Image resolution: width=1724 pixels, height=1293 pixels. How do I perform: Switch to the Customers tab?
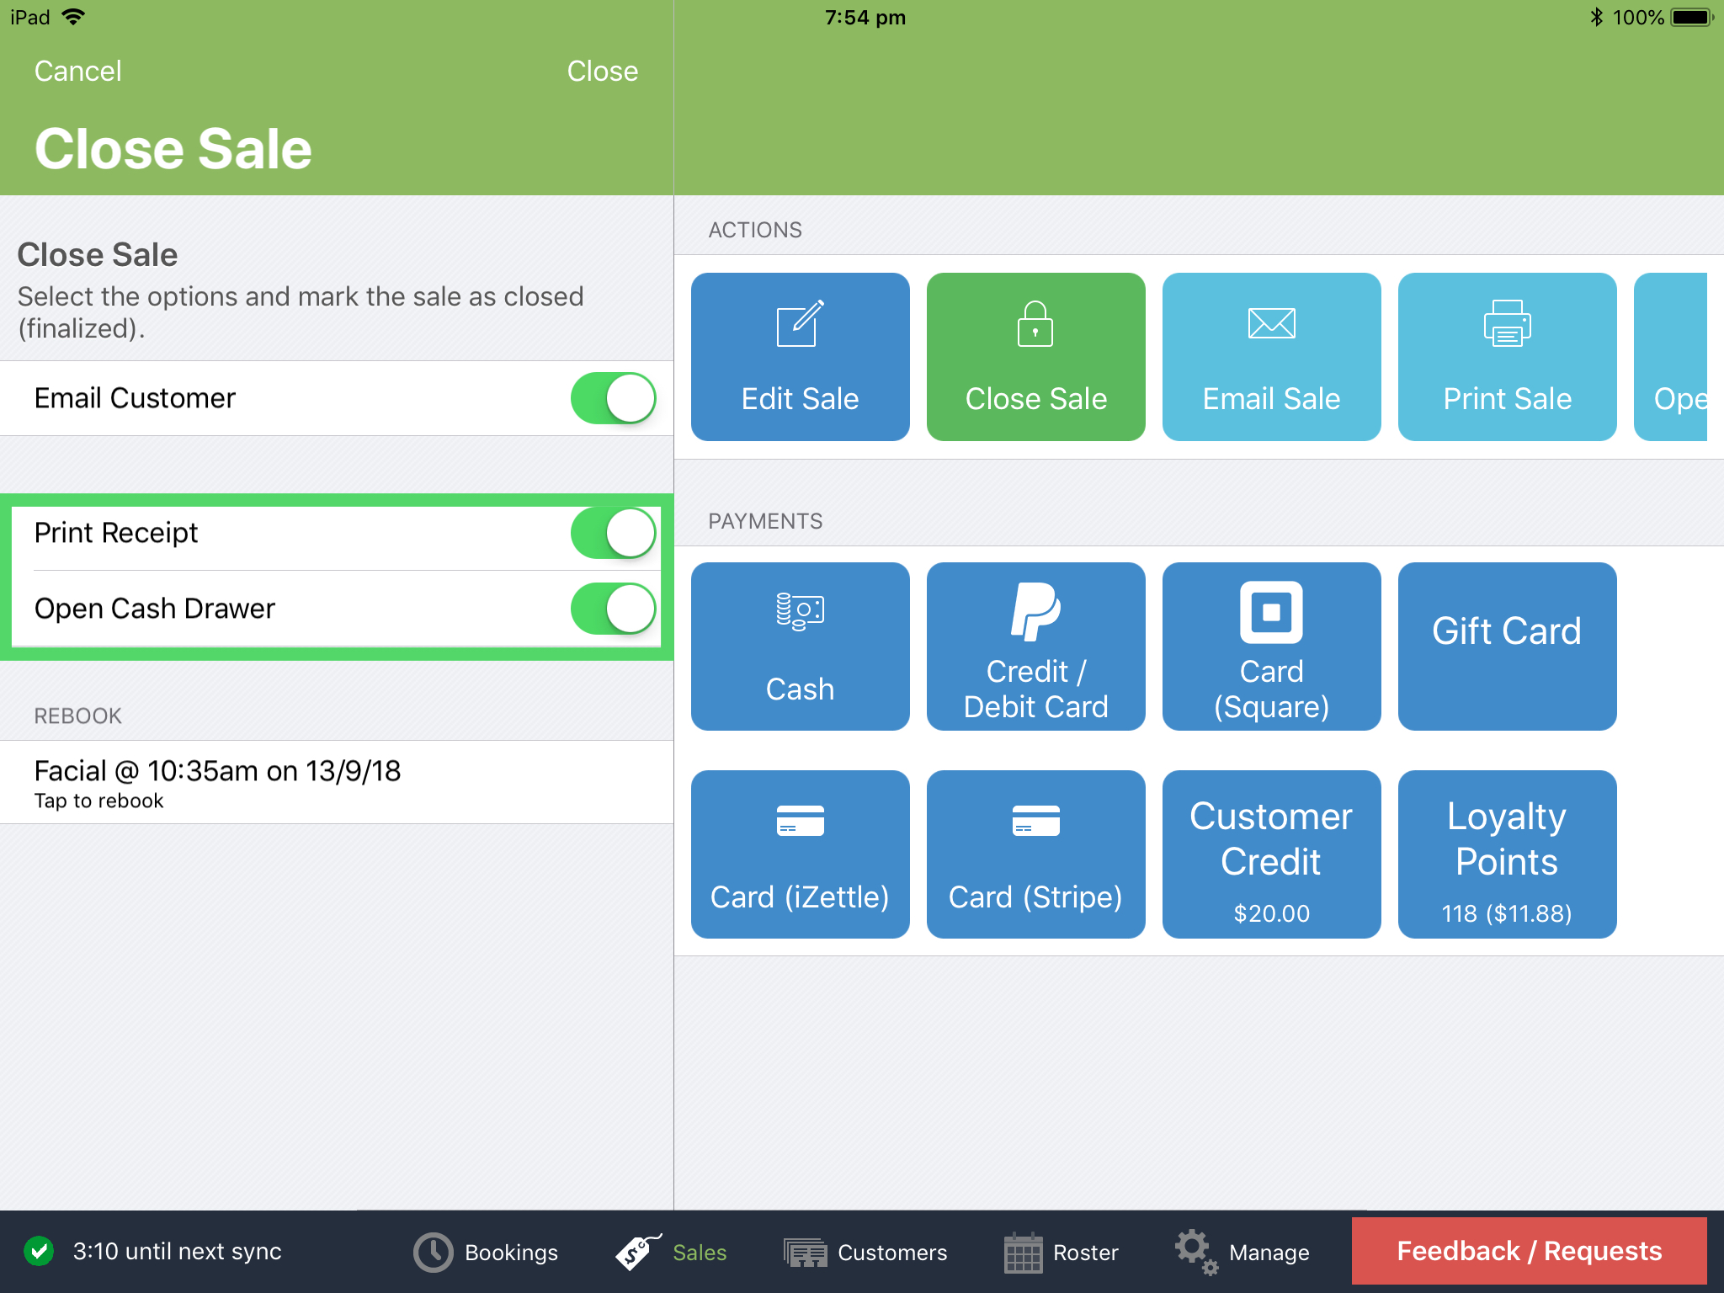point(865,1253)
